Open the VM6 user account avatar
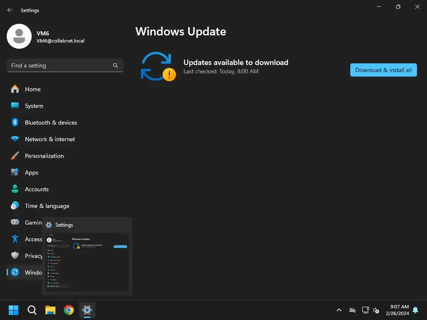Screen dimensions: 427x320 click(19, 36)
